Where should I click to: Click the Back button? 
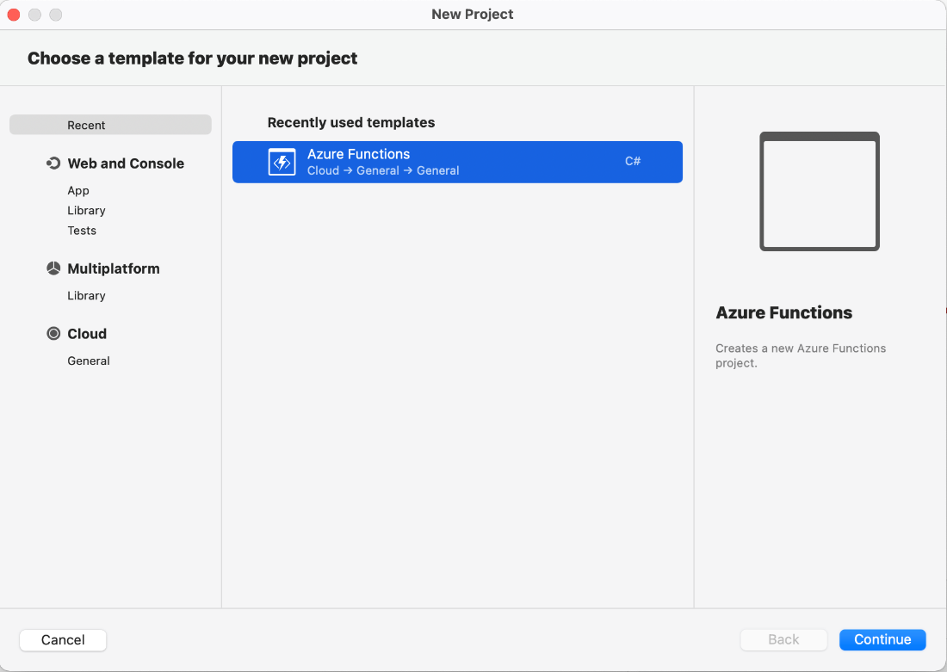point(784,640)
